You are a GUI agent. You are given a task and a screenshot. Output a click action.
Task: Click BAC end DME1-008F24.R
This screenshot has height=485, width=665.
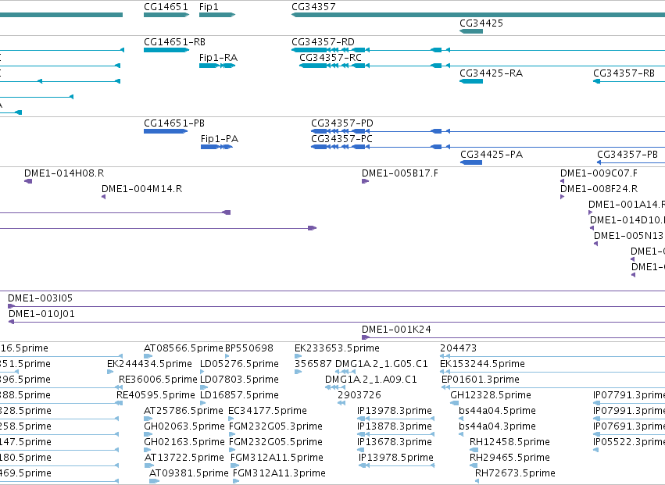599,189
